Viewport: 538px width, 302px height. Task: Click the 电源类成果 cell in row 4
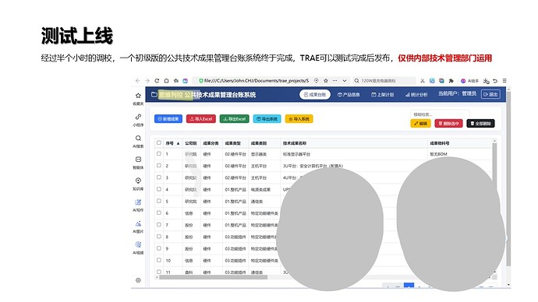coord(260,189)
